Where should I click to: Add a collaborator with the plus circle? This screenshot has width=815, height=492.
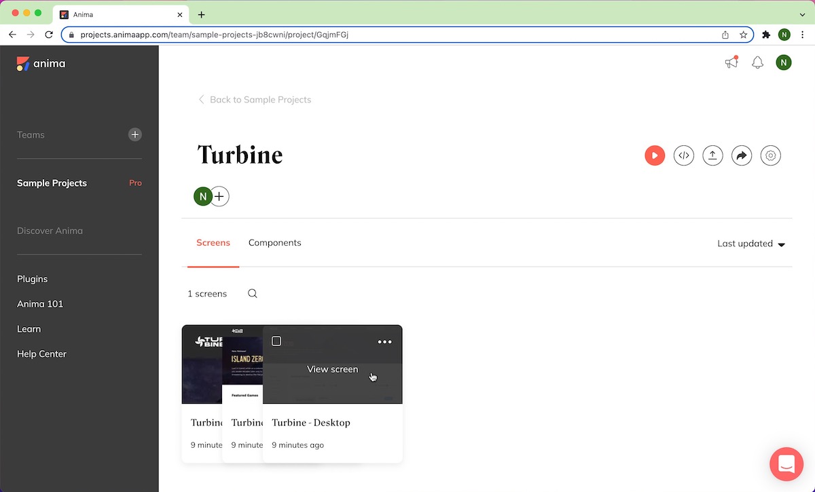[x=219, y=197]
